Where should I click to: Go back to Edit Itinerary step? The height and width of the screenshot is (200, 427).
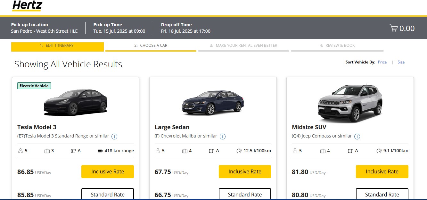click(x=57, y=46)
